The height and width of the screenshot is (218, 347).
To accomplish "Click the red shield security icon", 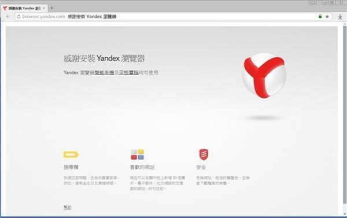I will point(204,154).
